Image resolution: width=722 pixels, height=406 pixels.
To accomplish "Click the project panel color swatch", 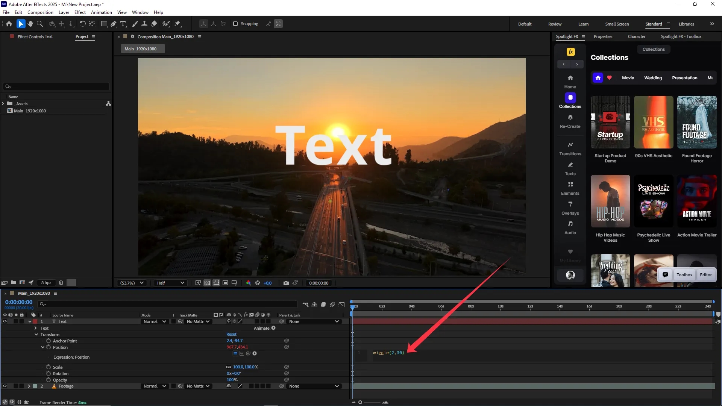I will pos(71,282).
